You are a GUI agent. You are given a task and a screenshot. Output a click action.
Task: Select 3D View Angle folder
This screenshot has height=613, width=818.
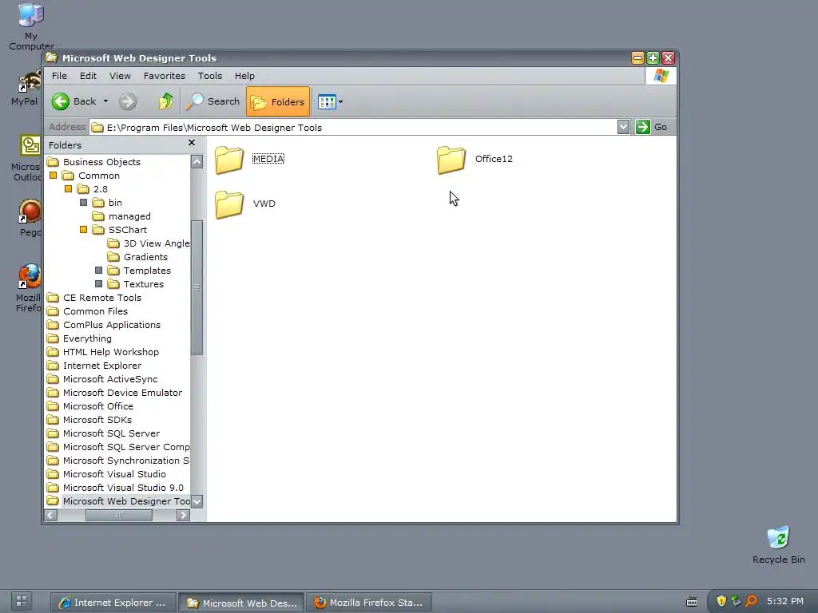click(149, 243)
